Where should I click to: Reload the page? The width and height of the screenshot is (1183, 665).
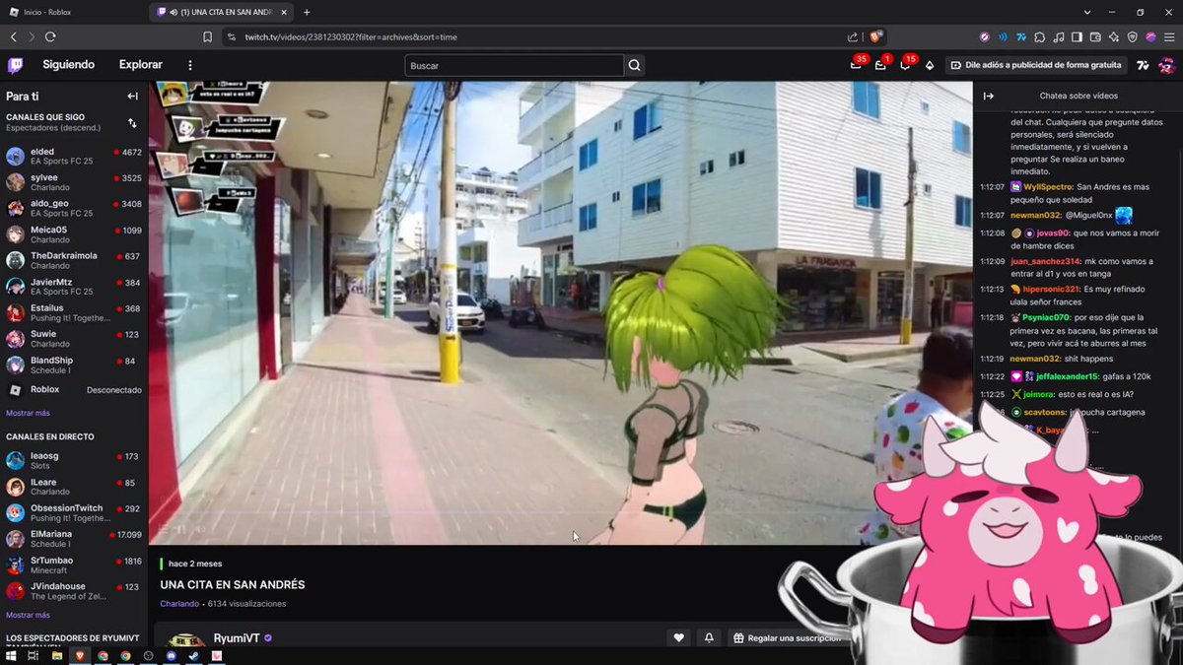click(50, 36)
